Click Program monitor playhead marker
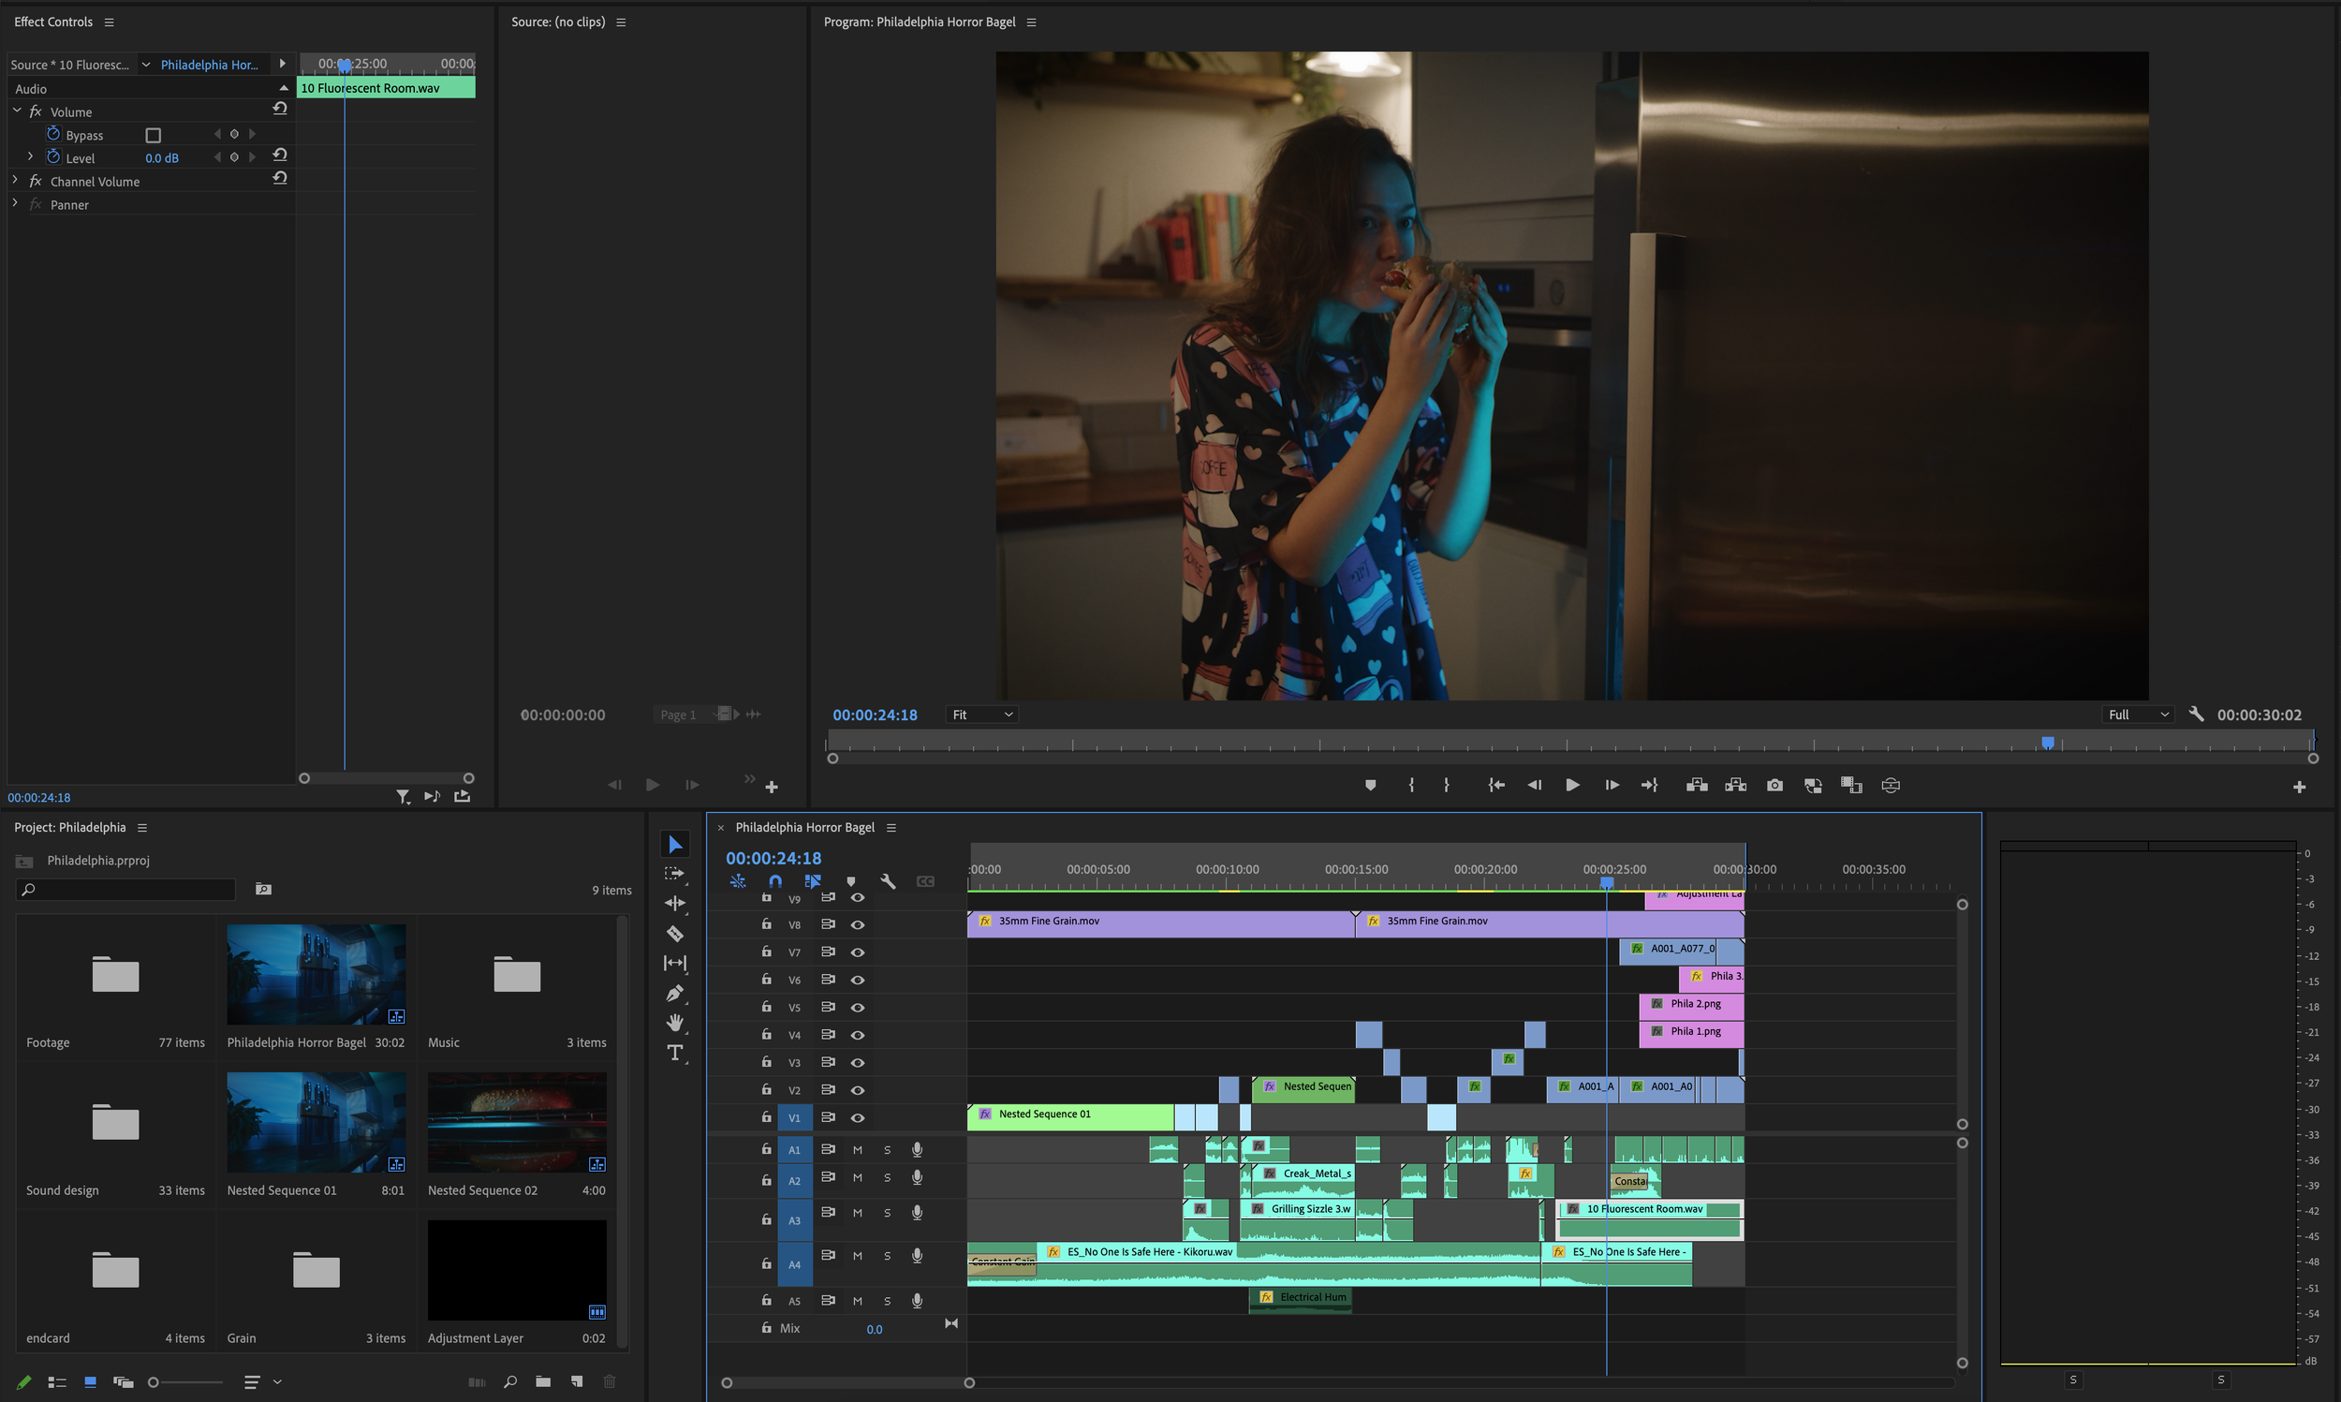 2047,743
